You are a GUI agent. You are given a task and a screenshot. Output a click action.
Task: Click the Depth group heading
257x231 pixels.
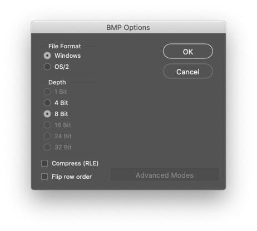57,82
